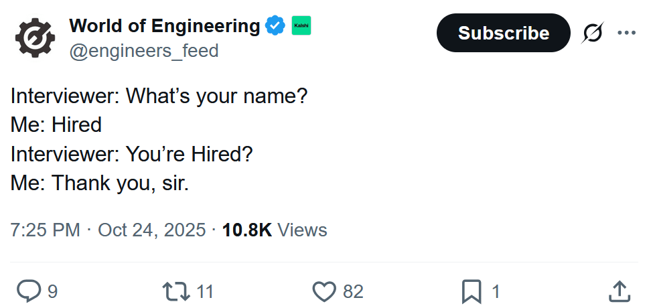Screen dimensions: 651x308
Task: Open the three-dot More options menu
Action: (x=627, y=32)
